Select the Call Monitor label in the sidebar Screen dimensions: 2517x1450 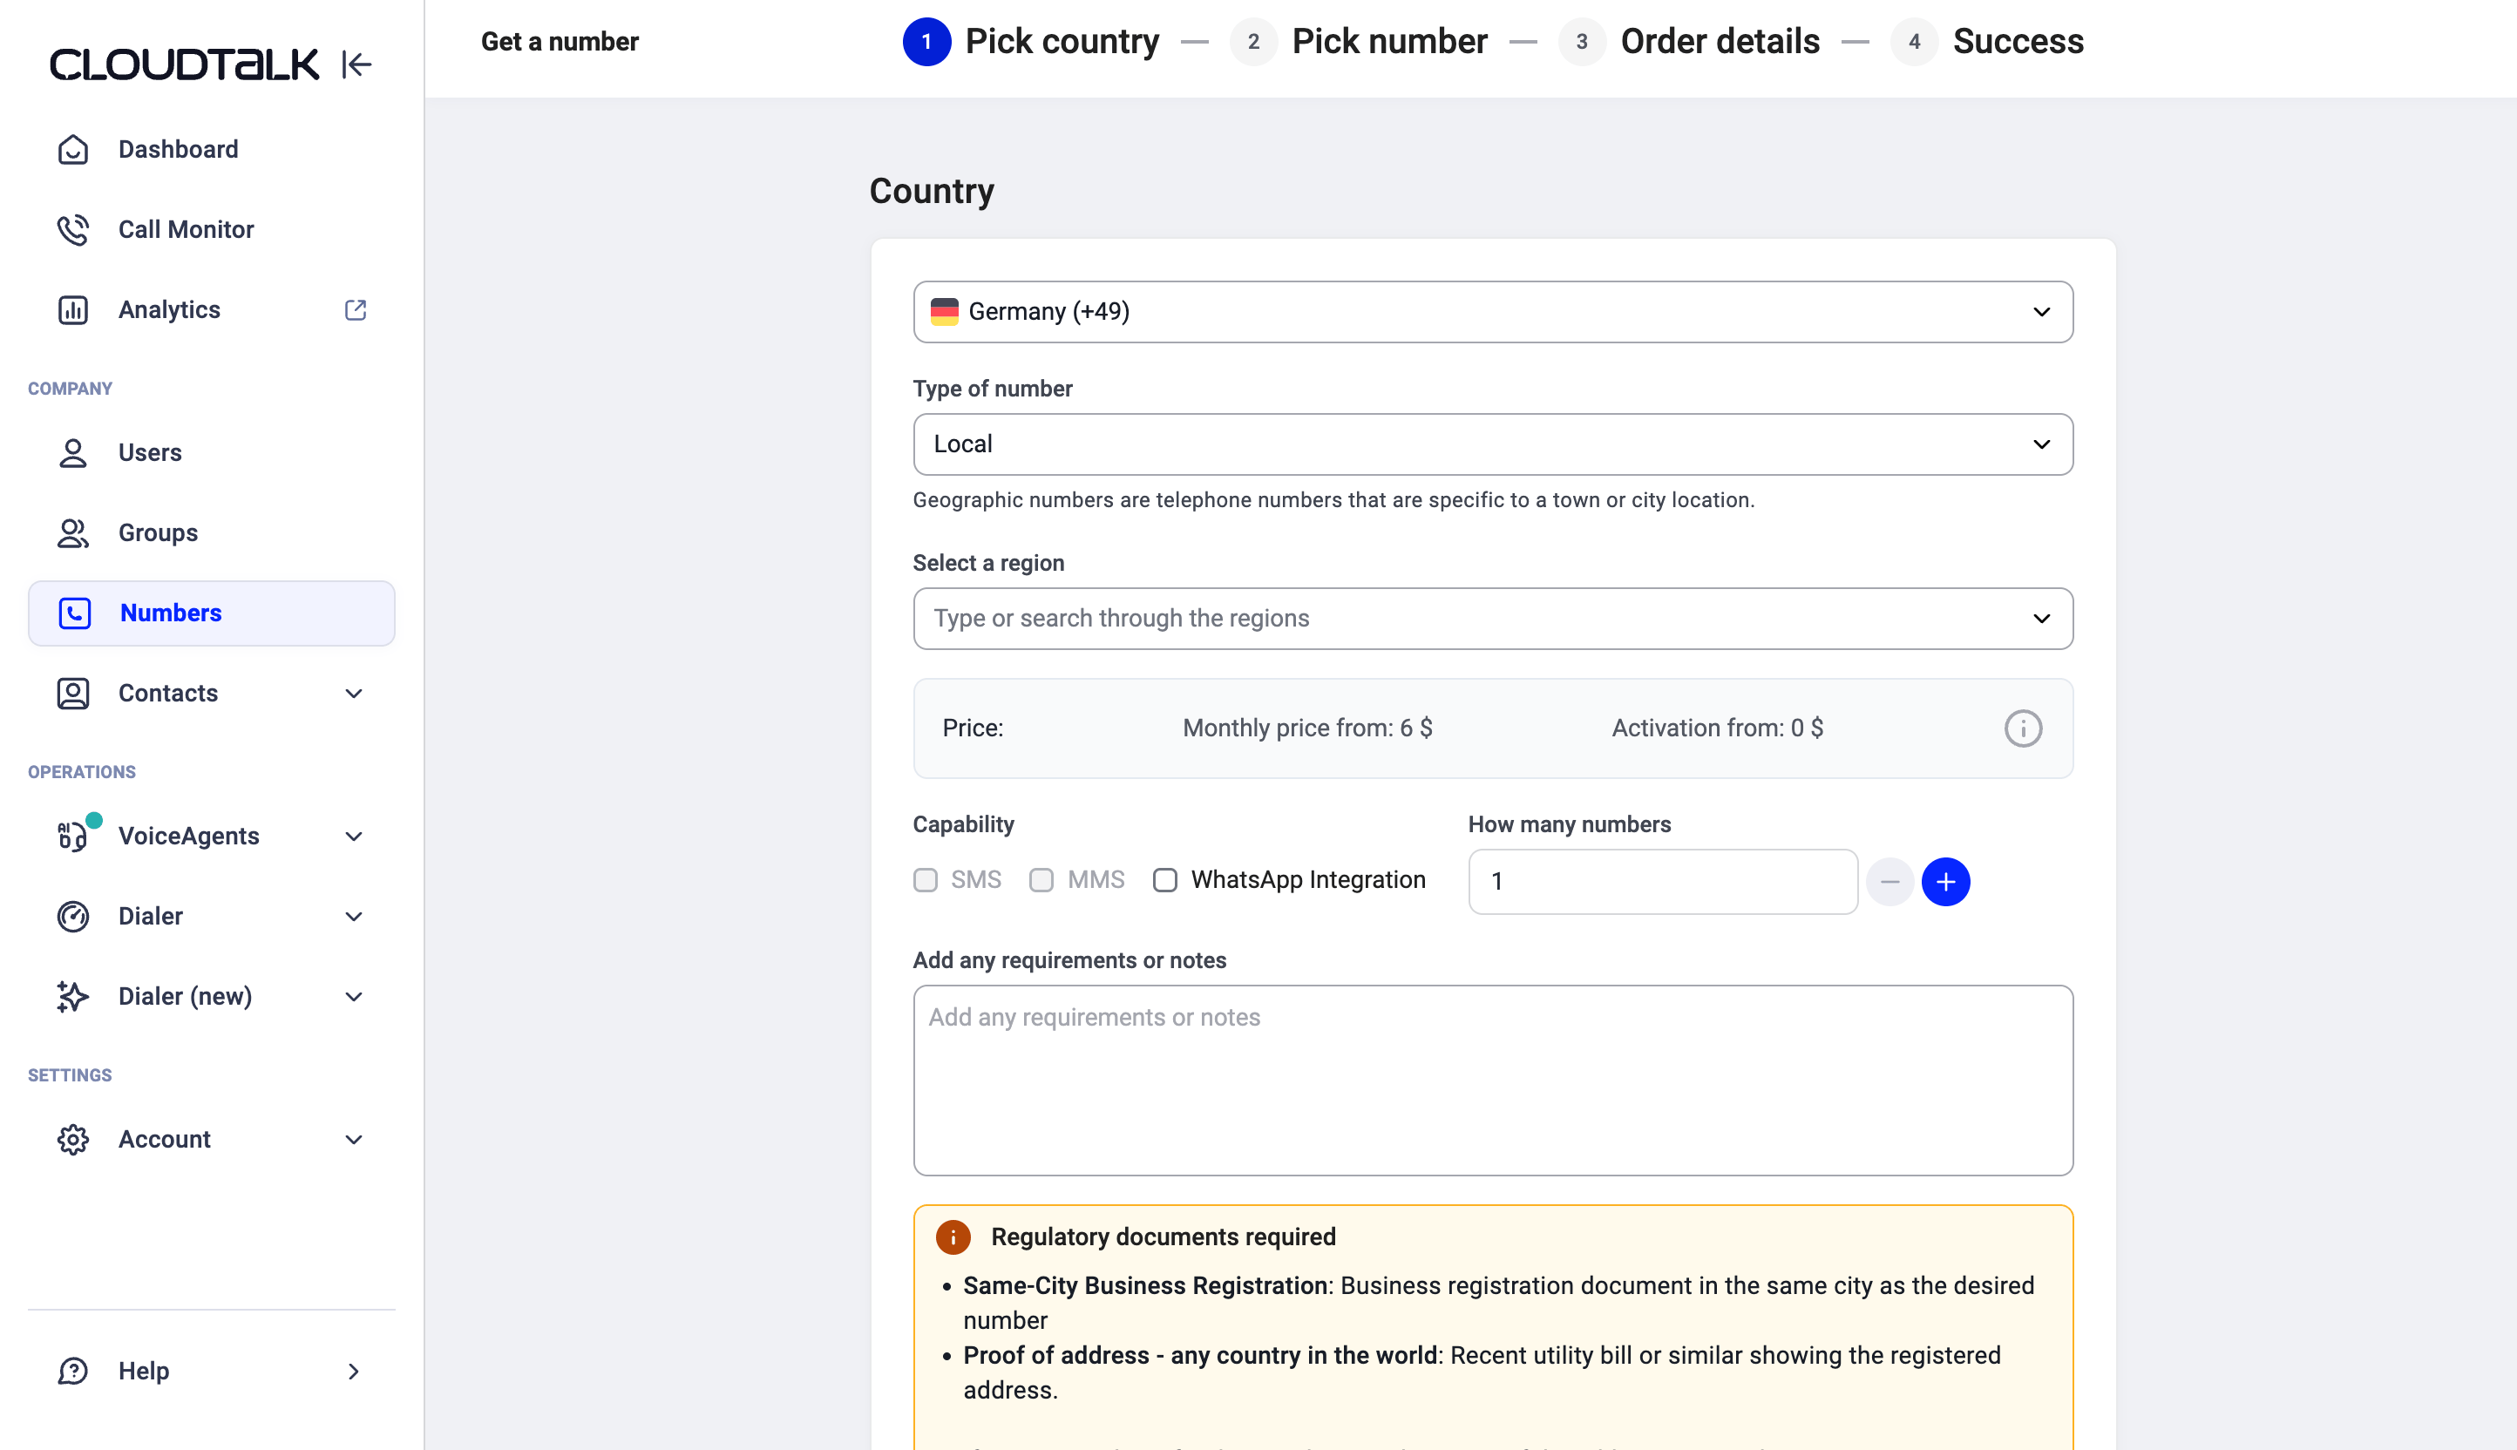click(187, 229)
